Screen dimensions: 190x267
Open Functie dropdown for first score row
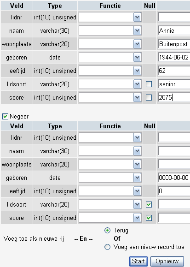coord(110,97)
